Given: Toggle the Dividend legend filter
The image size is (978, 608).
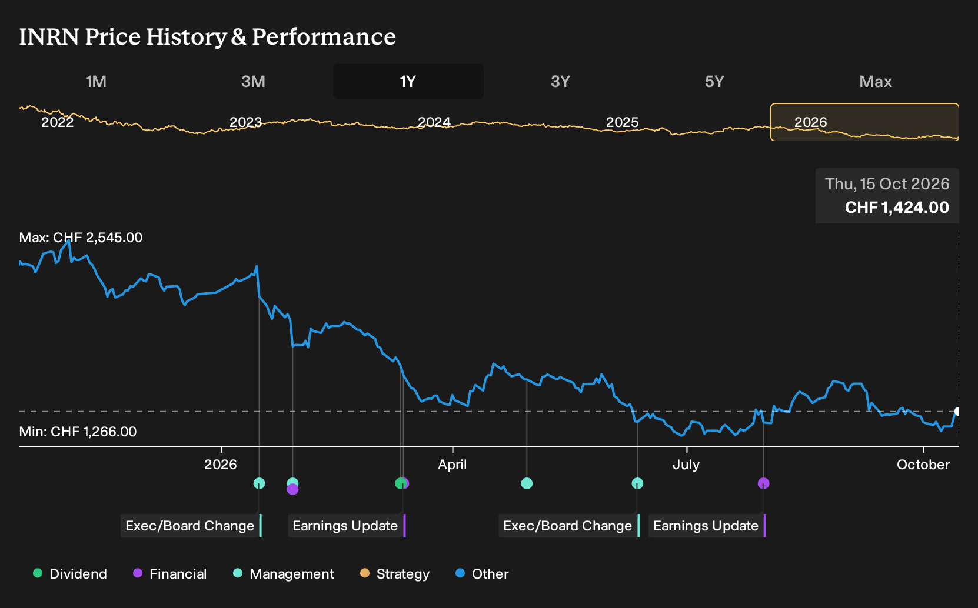Looking at the screenshot, I should pos(70,574).
